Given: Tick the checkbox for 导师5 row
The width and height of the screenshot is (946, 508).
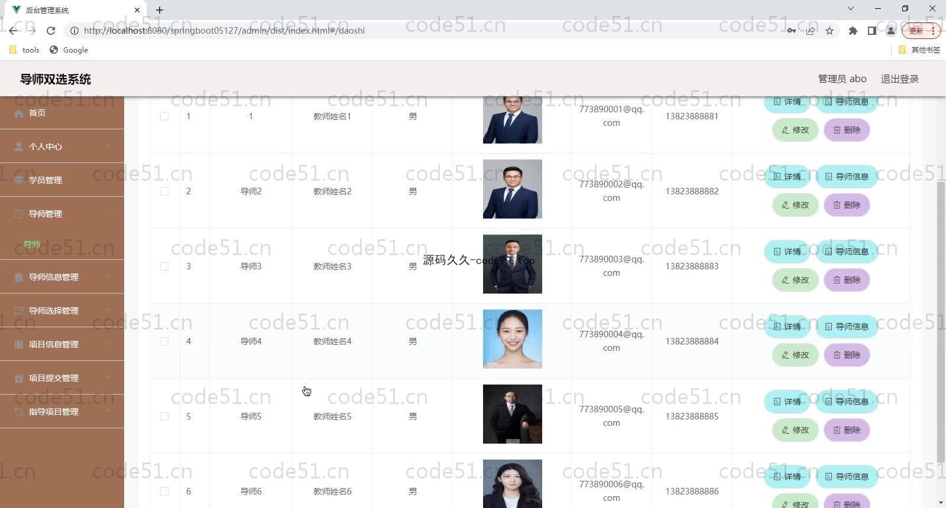Looking at the screenshot, I should [164, 416].
